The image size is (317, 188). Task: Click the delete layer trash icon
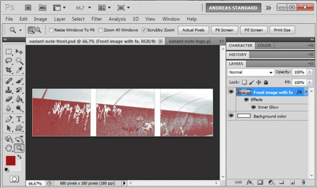point(303,182)
